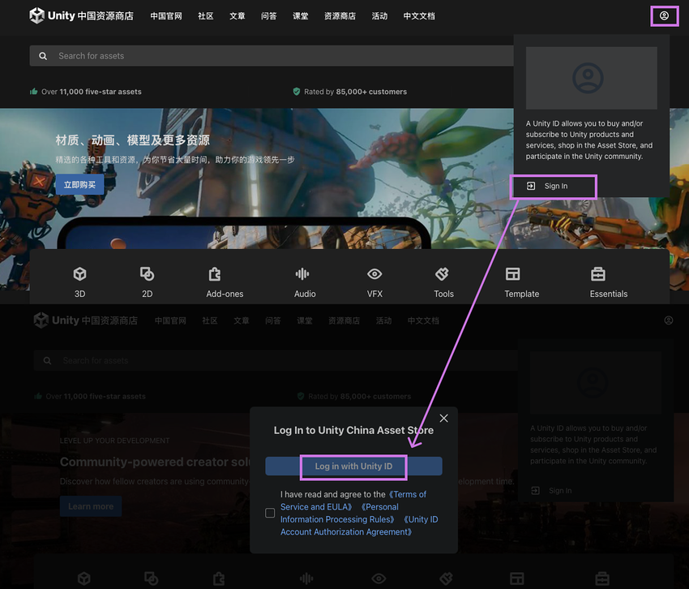
Task: Open the Add-ones category icon
Action: pyautogui.click(x=215, y=274)
